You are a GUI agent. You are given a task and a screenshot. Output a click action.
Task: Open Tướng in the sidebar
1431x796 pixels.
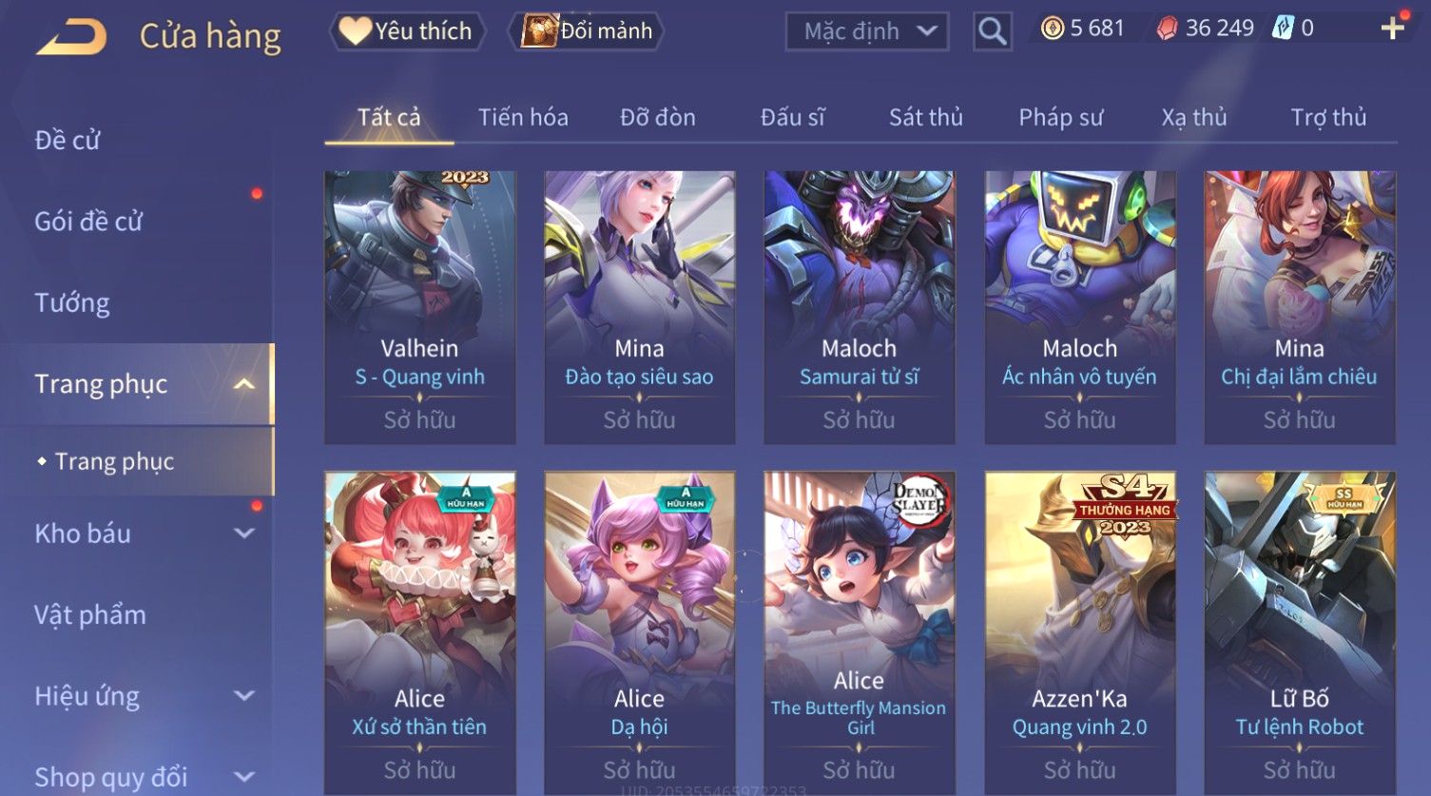[72, 303]
